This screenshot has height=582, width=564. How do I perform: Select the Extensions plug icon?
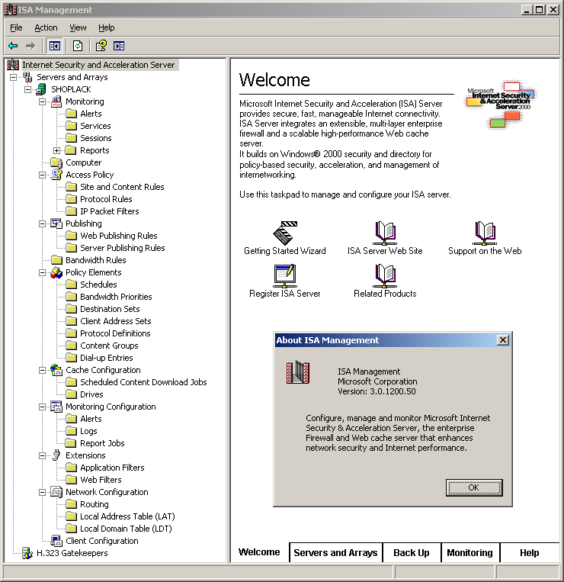(56, 455)
